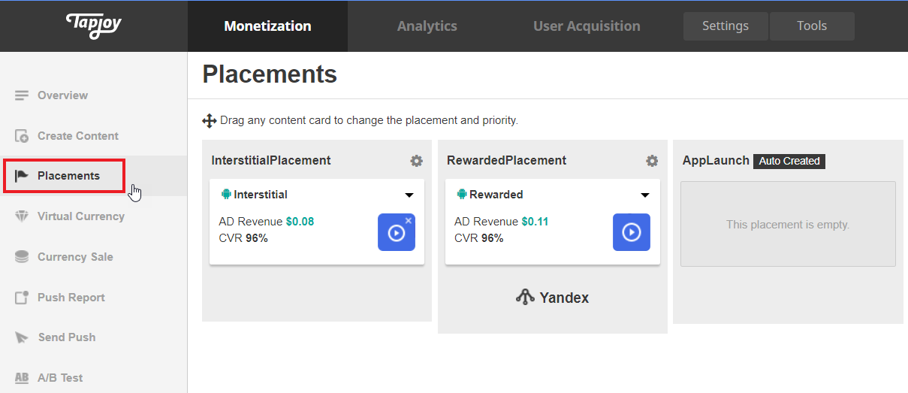The width and height of the screenshot is (908, 393).
Task: Click the Virtual Currency diamond icon
Action: click(x=22, y=216)
